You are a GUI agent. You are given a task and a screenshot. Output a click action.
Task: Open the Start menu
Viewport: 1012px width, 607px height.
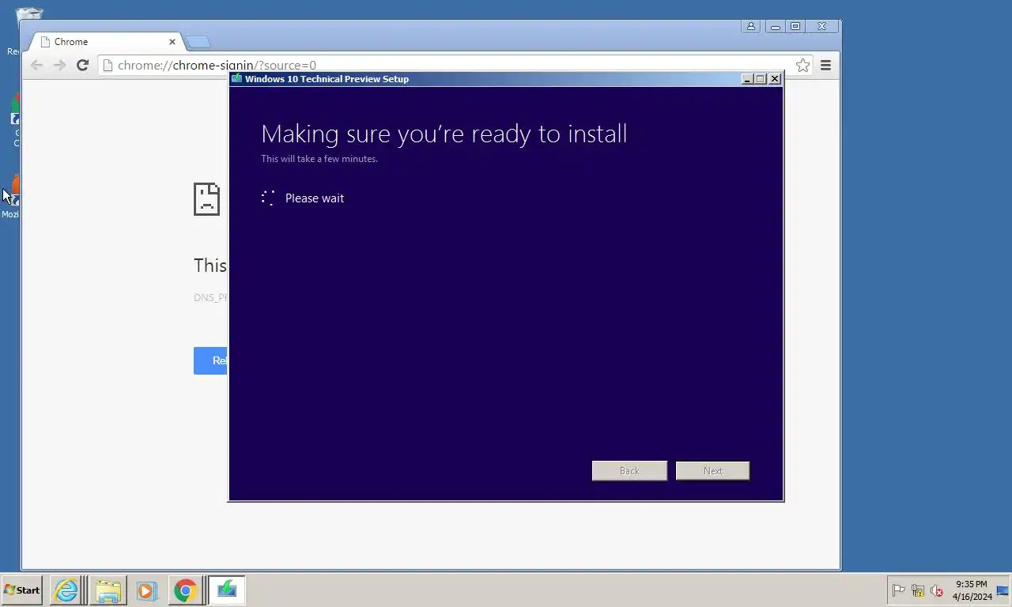tap(21, 590)
